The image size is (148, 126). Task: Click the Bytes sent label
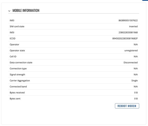[x=15, y=99]
